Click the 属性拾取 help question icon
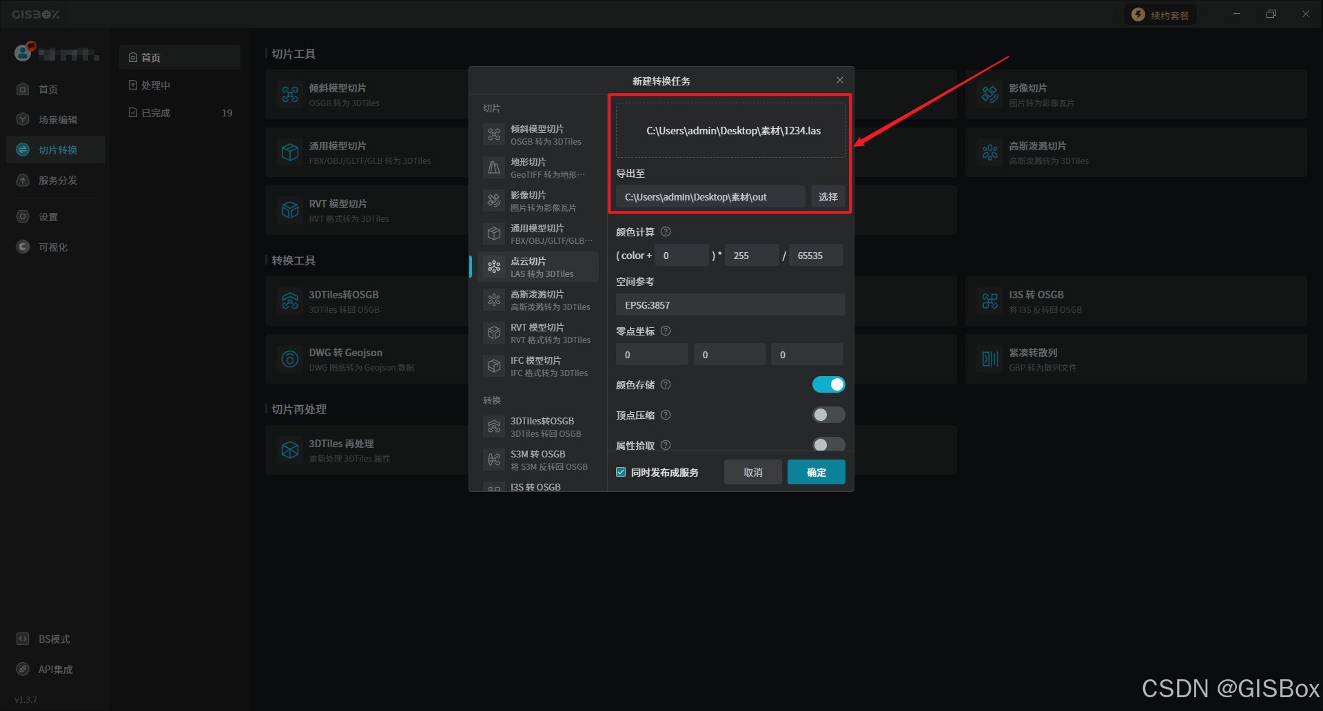1323x711 pixels. pos(666,445)
